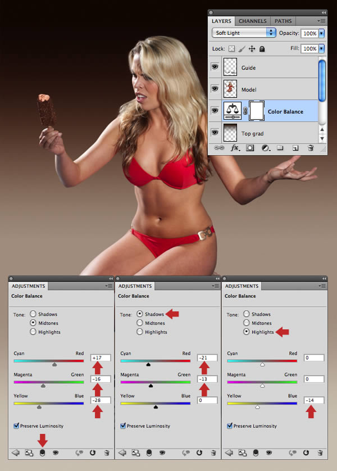Open the Opacity slider arrow
Screen dimensions: 337x471
pyautogui.click(x=321, y=33)
